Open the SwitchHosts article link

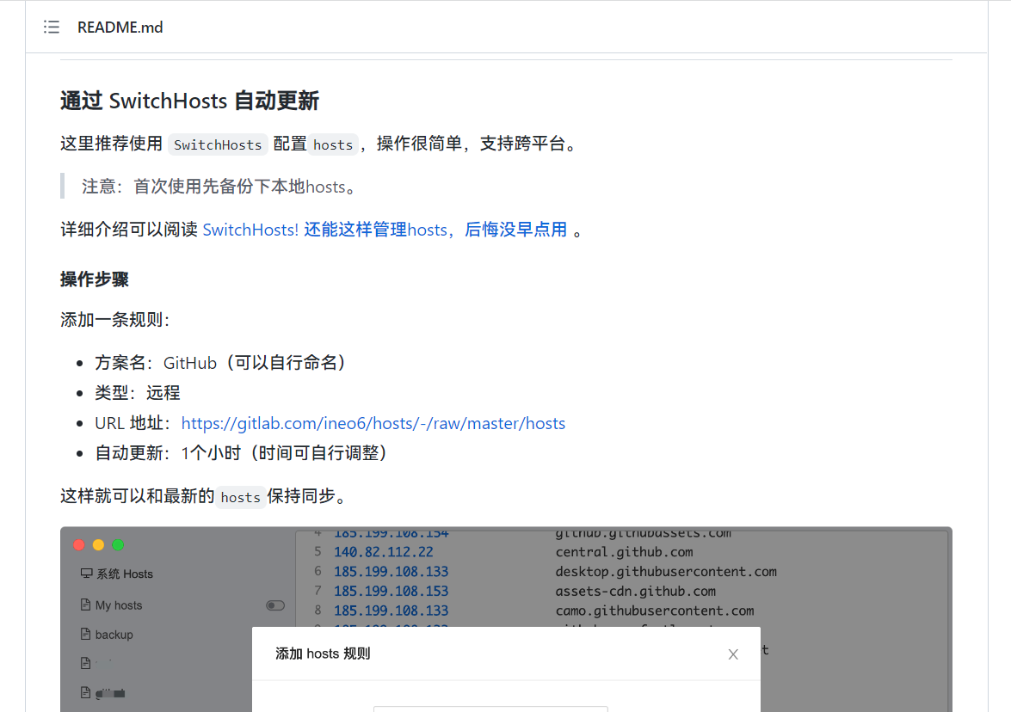click(x=385, y=230)
